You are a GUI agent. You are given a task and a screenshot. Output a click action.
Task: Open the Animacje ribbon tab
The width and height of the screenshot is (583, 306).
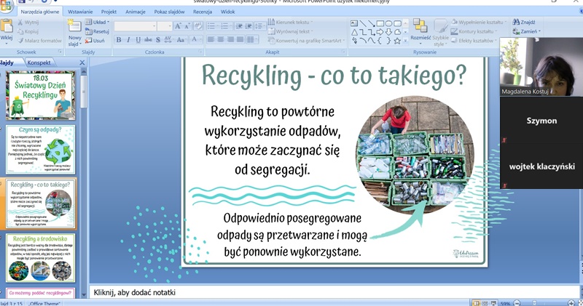tap(136, 12)
